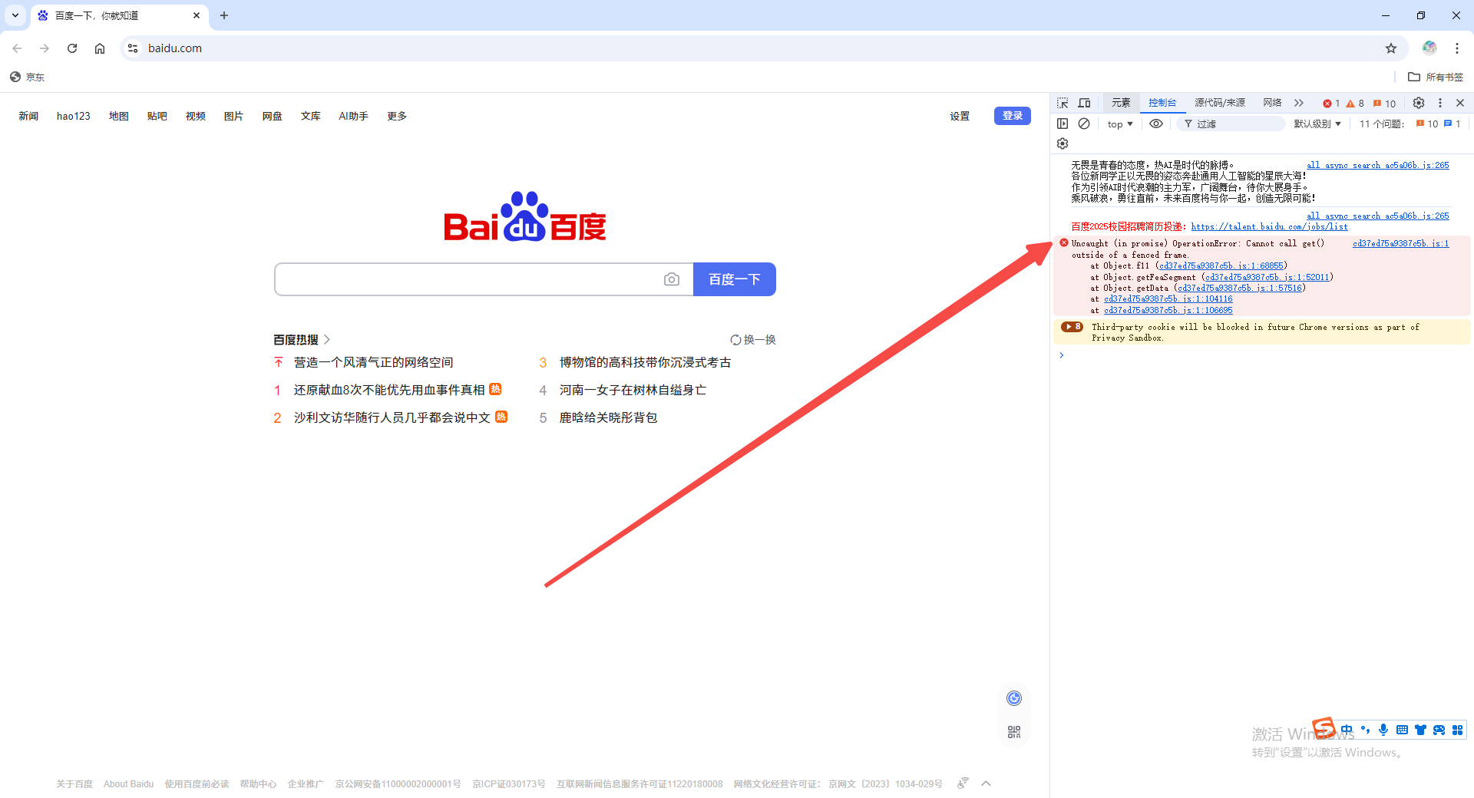Reload the page with the refresh icon
Viewport: 1474px width, 798px height.
[72, 48]
